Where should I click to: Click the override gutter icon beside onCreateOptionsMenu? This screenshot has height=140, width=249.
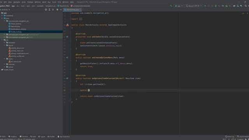(x=67, y=58)
